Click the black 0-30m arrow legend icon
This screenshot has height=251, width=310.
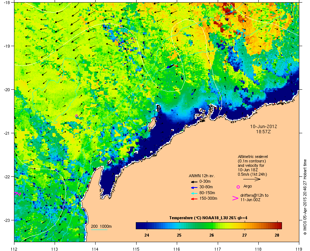194,182
